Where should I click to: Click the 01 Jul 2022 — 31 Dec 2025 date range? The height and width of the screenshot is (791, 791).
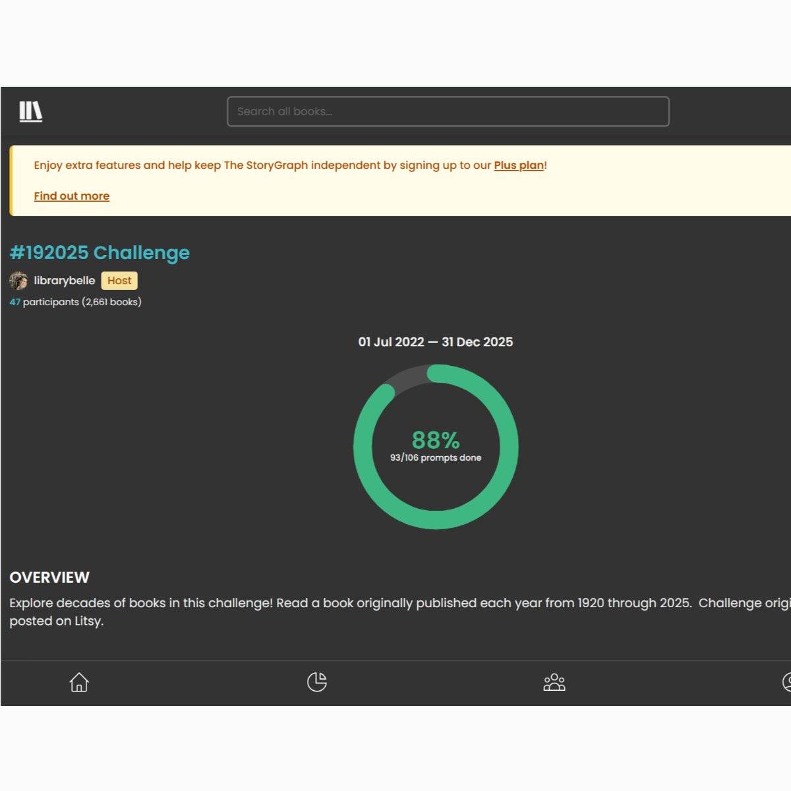(x=435, y=342)
